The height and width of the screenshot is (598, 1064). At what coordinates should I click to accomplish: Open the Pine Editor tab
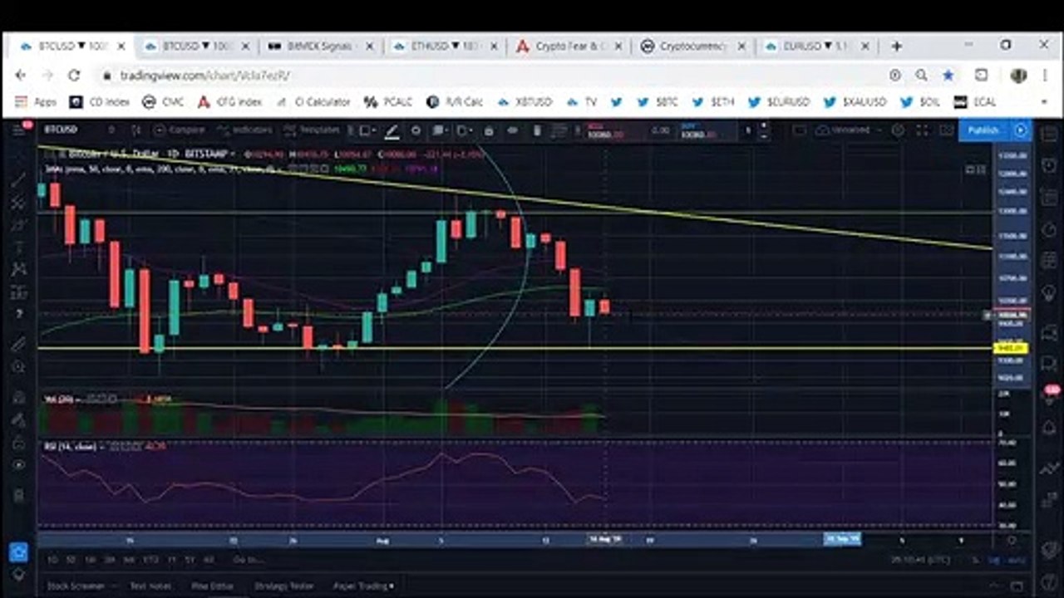pyautogui.click(x=212, y=586)
